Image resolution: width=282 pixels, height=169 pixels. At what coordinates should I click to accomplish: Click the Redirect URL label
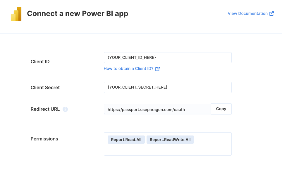[x=45, y=109]
